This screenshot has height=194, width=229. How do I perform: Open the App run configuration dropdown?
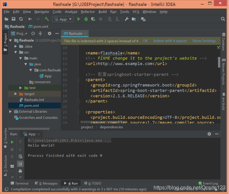[63, 19]
